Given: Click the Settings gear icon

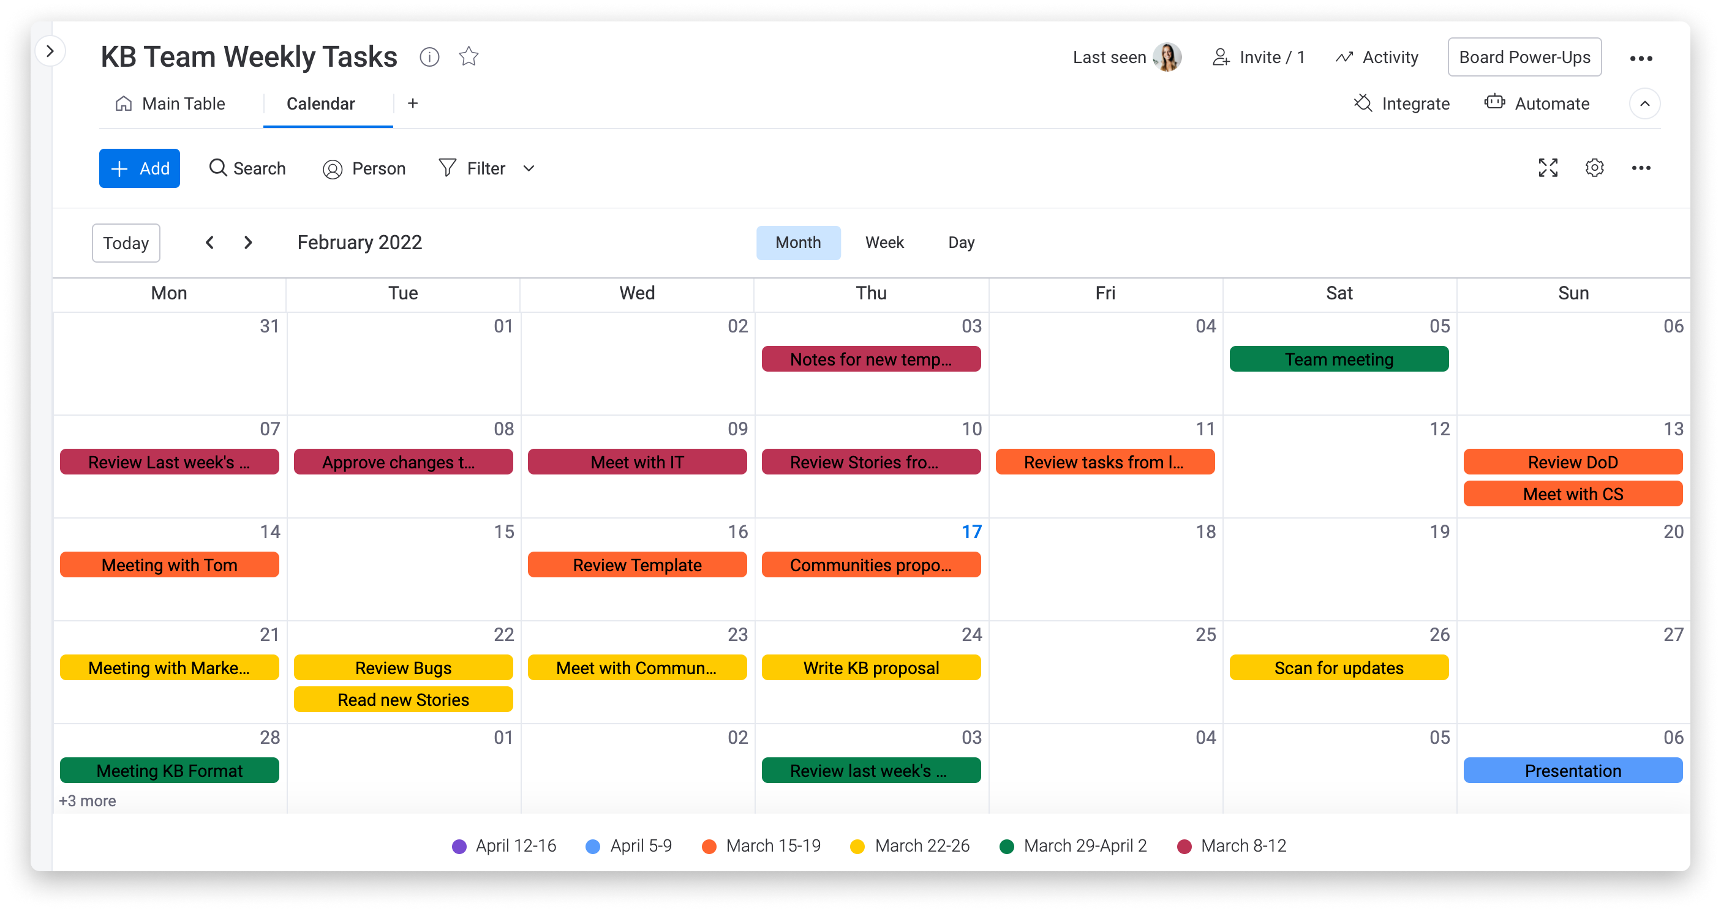Looking at the screenshot, I should coord(1594,167).
